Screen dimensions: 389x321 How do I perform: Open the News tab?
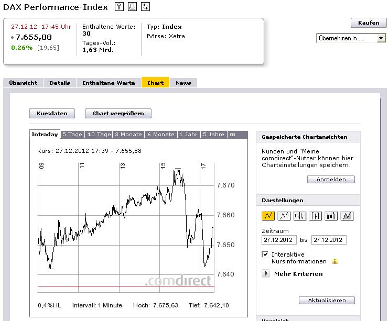tap(183, 83)
